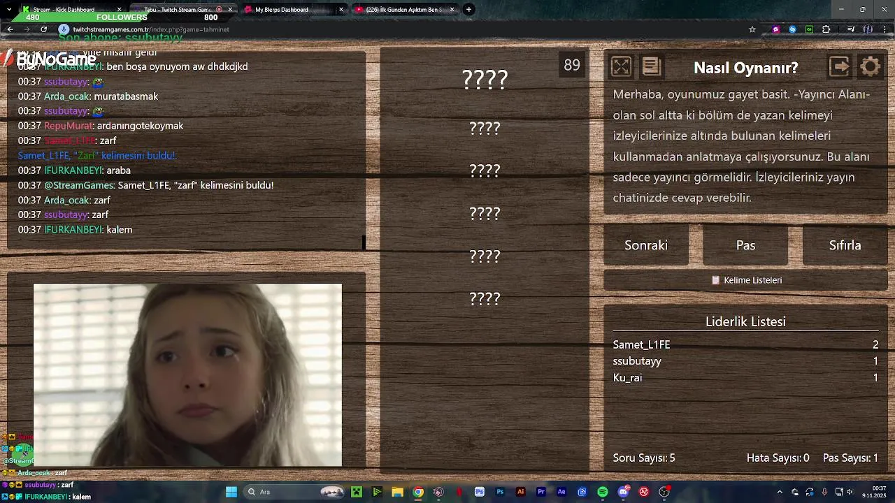
Task: Close the Stream - Kick Dashboard tab
Action: [x=119, y=9]
